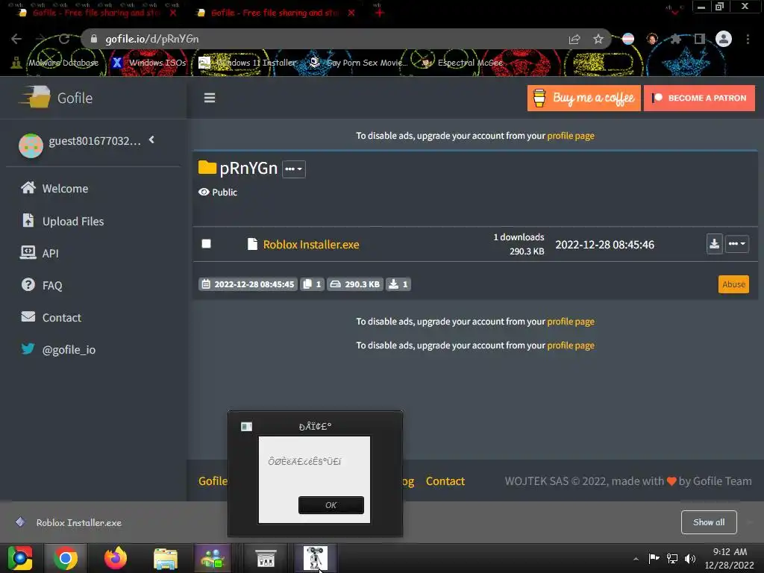Show hidden tray icons arrow
The height and width of the screenshot is (573, 764).
(x=636, y=558)
